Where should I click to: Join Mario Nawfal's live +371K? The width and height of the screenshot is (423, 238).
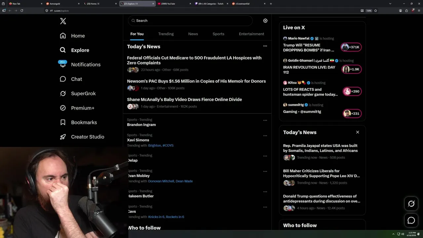coord(351,47)
